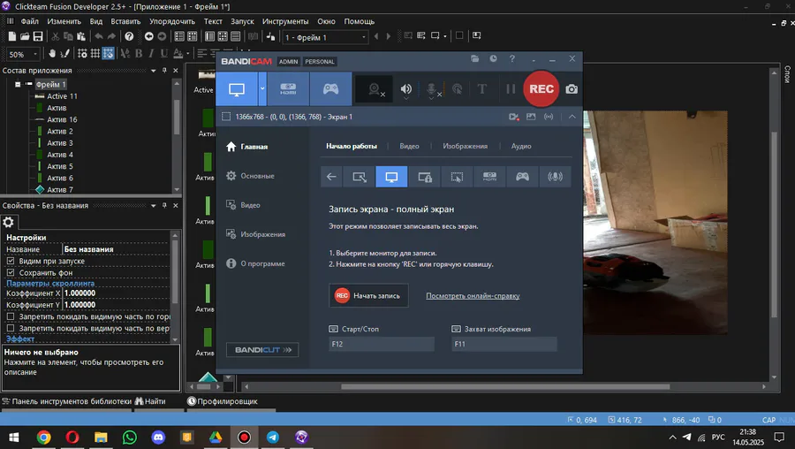Viewport: 795px width, 449px height.
Task: Toggle speaker sound icon in Bandicam
Action: click(x=406, y=89)
